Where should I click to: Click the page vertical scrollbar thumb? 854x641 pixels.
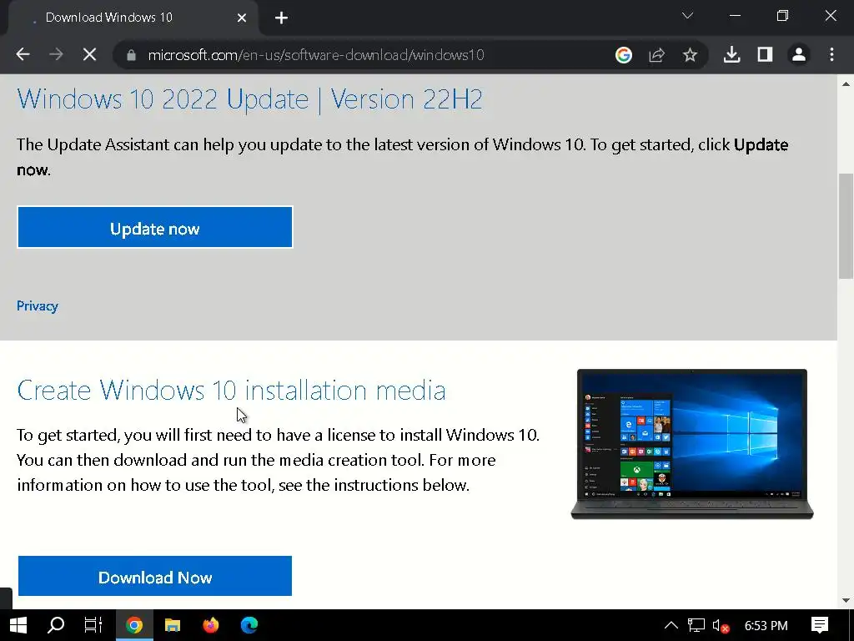click(846, 225)
